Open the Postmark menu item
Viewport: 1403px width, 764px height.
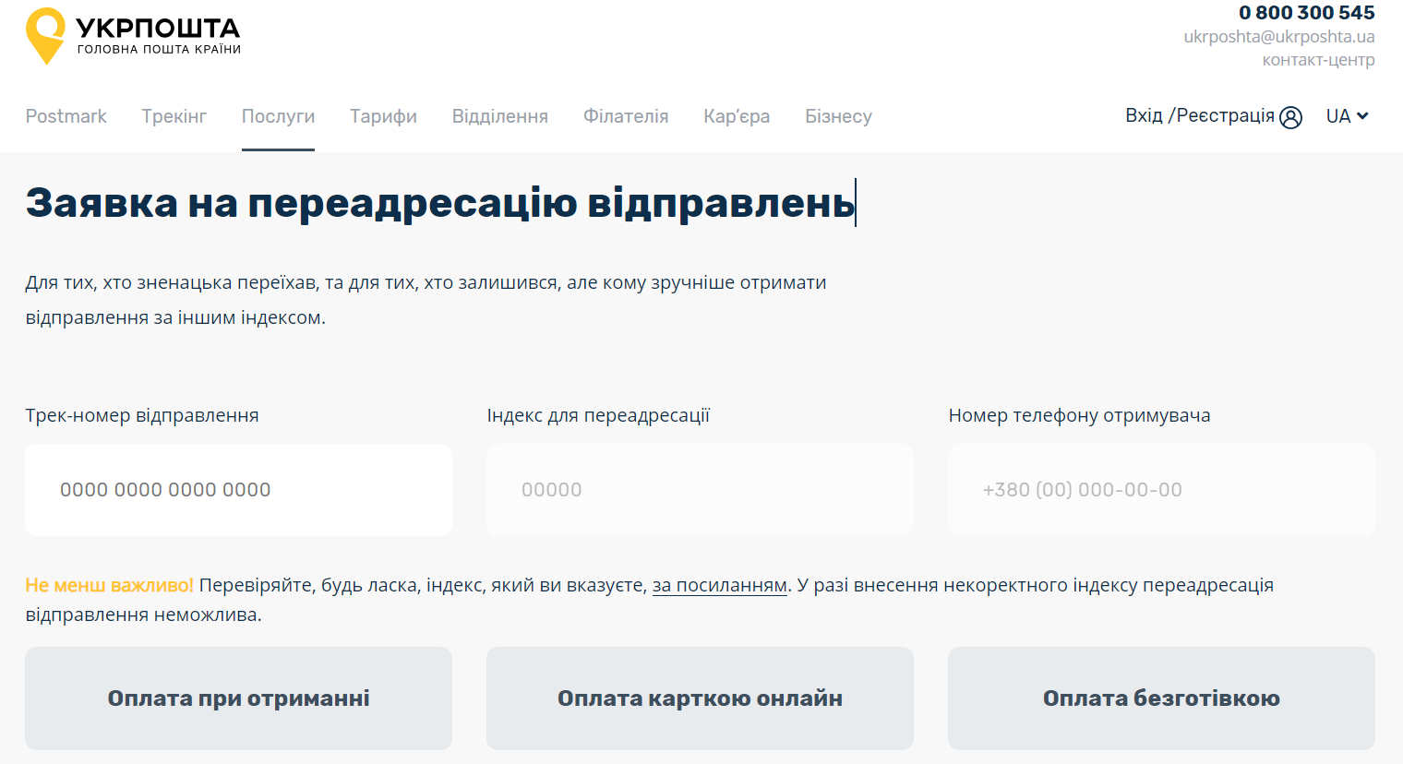coord(66,116)
